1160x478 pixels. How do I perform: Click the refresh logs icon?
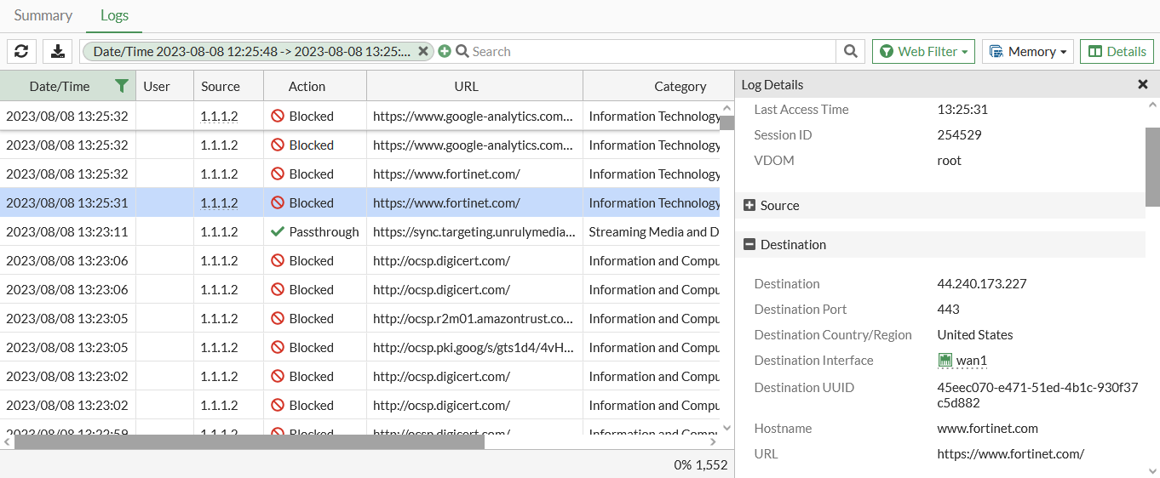(21, 52)
